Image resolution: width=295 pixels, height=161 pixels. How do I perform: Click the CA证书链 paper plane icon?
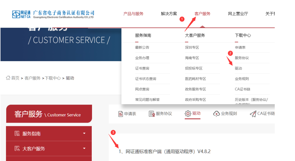coord(253,114)
